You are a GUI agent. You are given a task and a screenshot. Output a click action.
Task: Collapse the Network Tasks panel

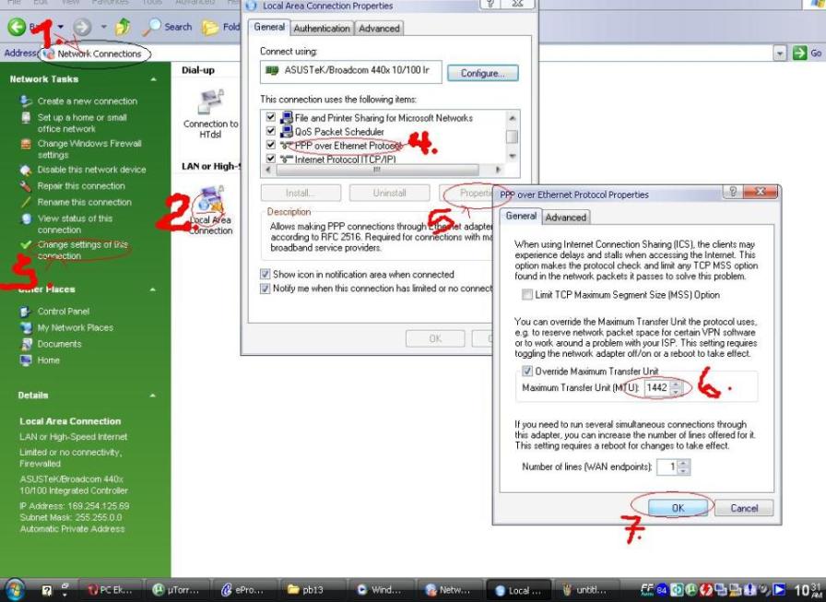click(x=153, y=79)
